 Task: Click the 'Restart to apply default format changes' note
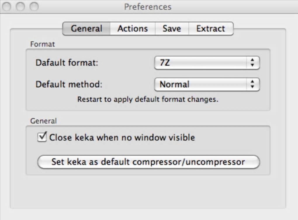(x=148, y=99)
